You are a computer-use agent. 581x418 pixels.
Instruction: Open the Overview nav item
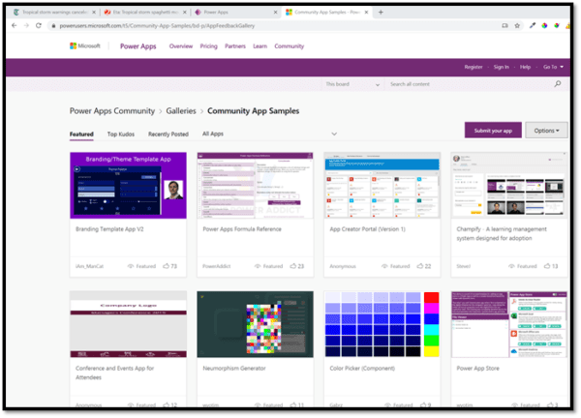point(181,46)
